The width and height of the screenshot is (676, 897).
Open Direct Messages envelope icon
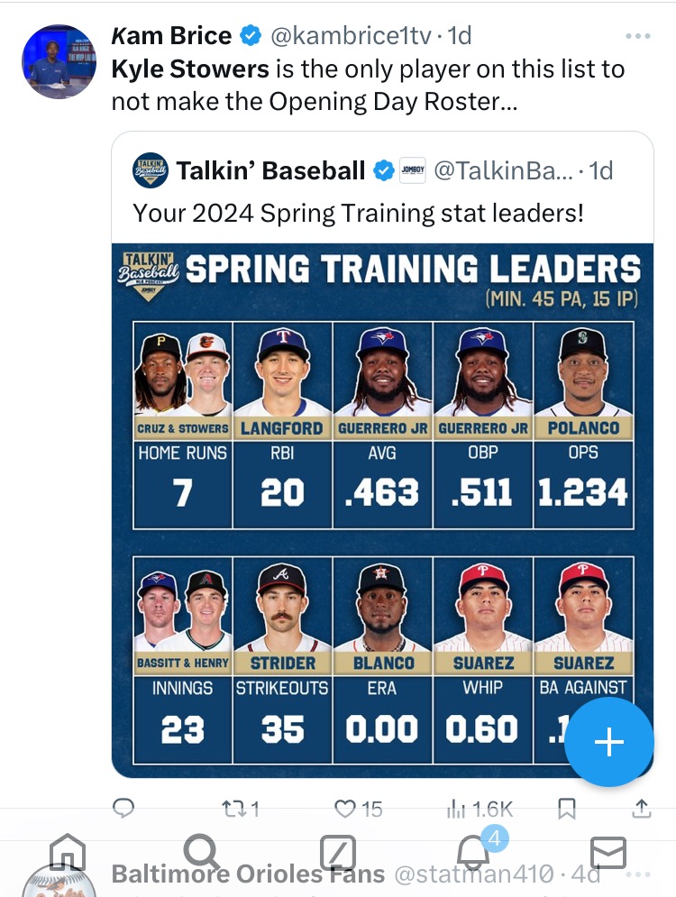[608, 852]
